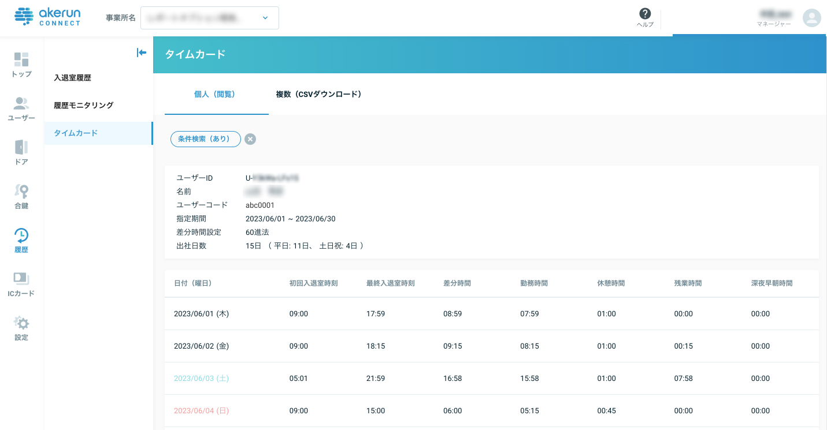Open the ユーザー users icon
This screenshot has width=827, height=430.
[x=21, y=103]
